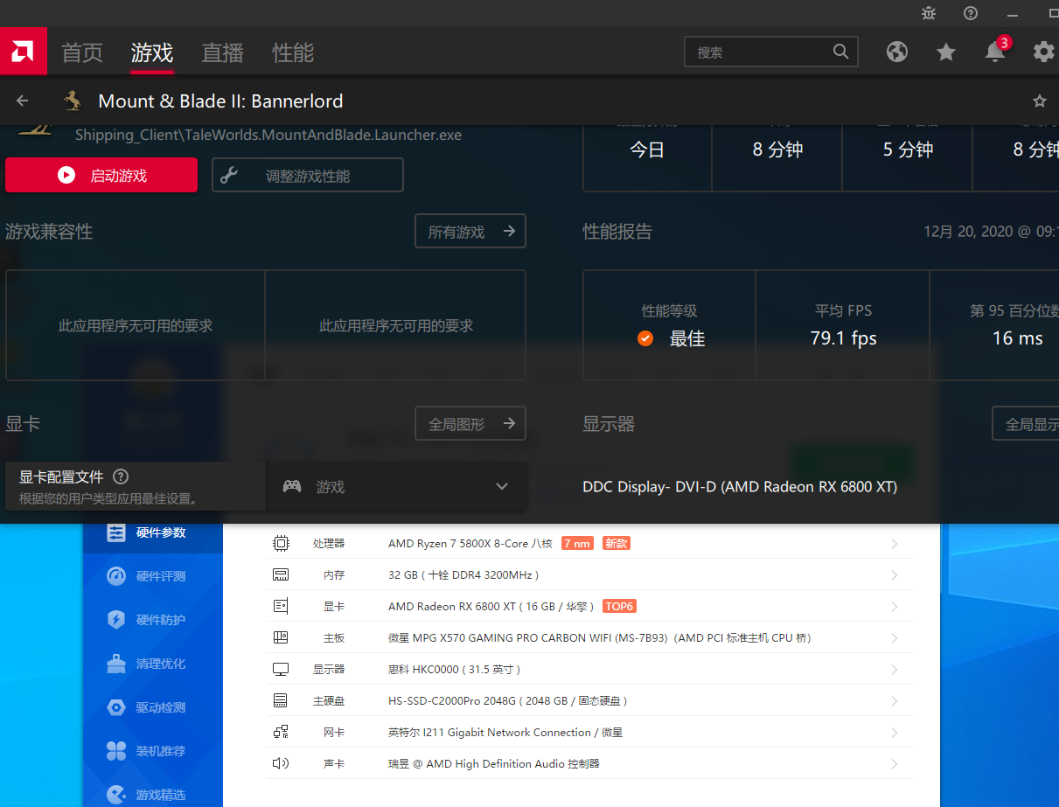Click the 硬件参数 sidebar item
Viewport: 1059px width, 807px height.
[x=153, y=532]
